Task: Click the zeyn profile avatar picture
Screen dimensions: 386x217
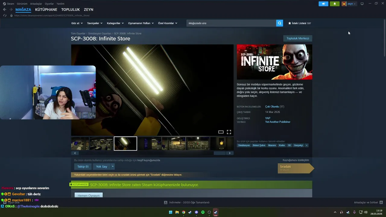Action: 344,4
